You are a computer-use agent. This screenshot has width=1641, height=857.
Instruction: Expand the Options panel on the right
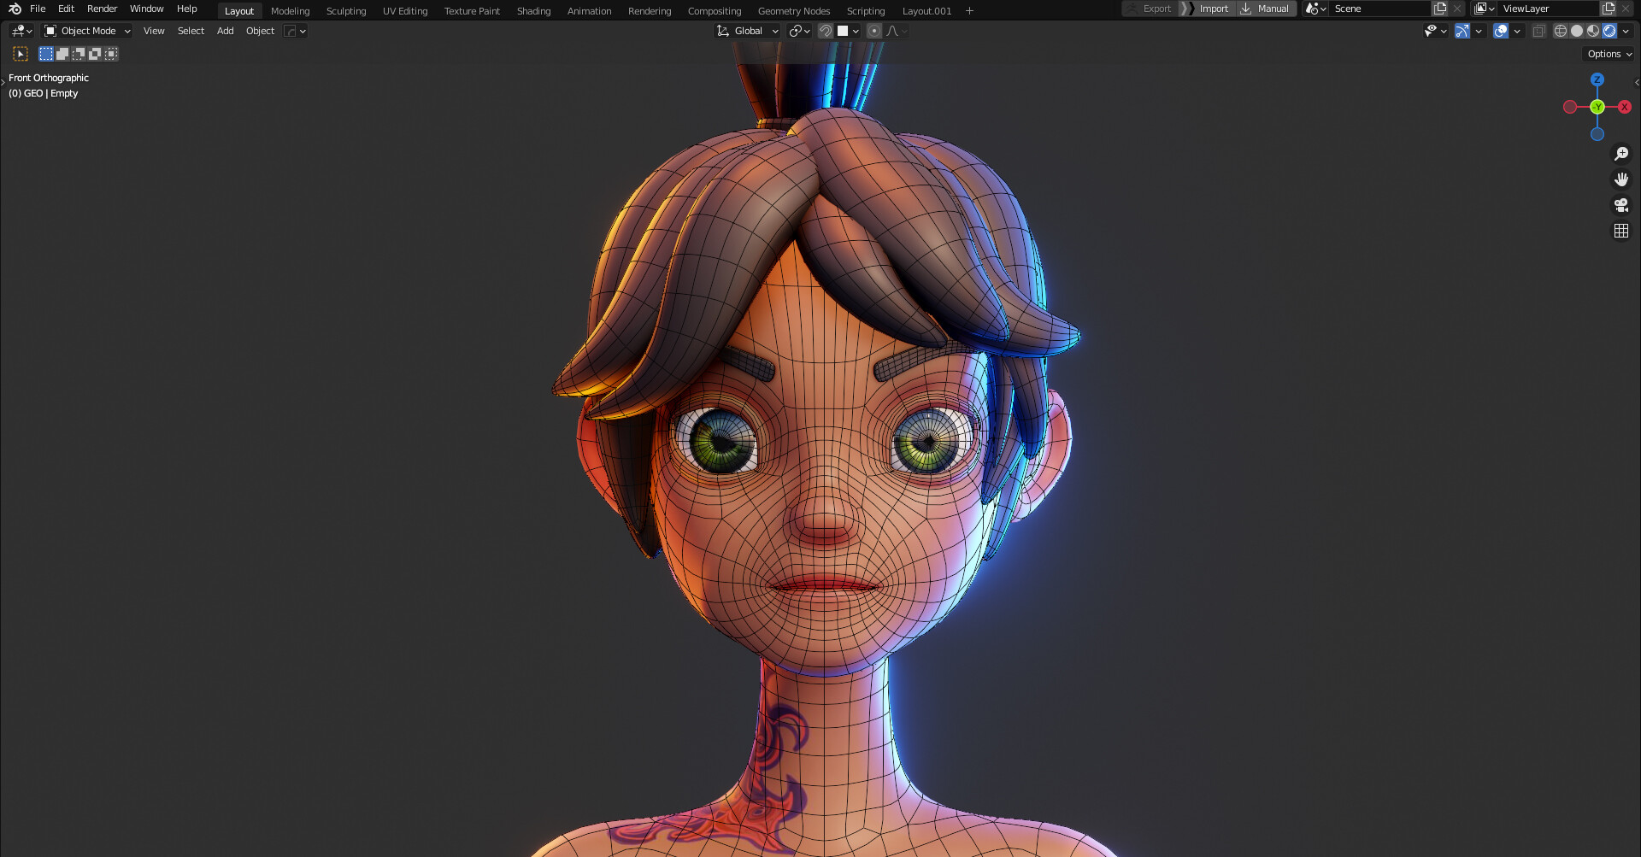(1608, 53)
